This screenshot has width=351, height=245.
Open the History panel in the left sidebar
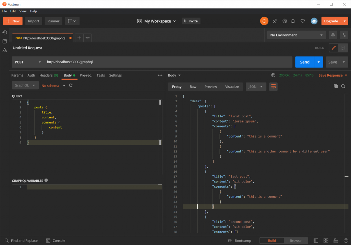pos(4,32)
